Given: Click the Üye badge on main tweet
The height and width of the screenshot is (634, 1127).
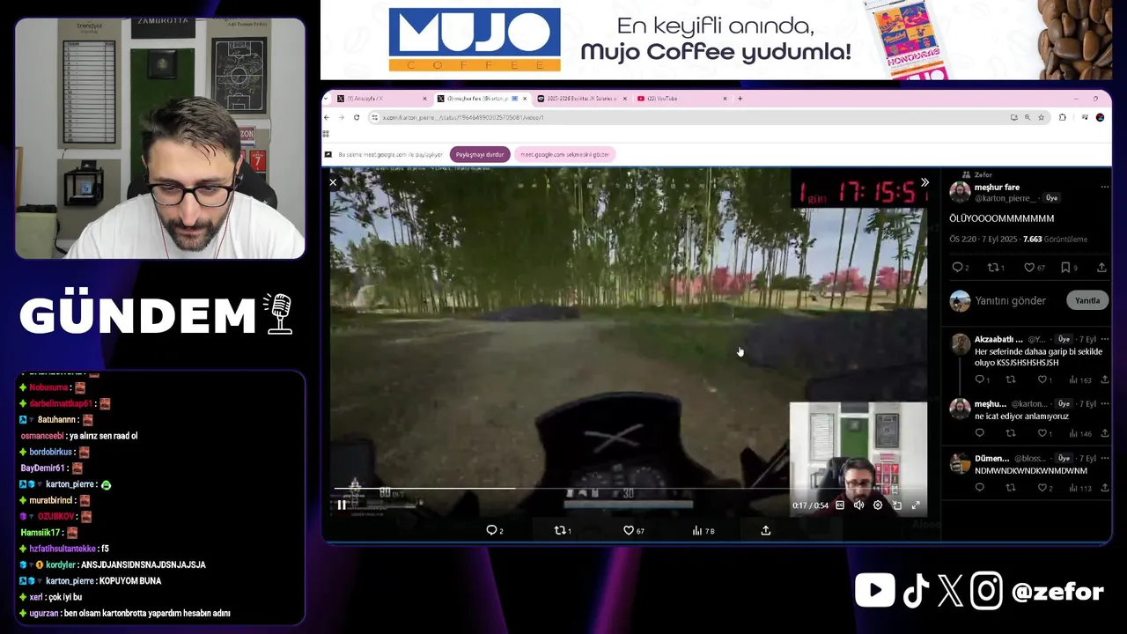Looking at the screenshot, I should 1051,198.
